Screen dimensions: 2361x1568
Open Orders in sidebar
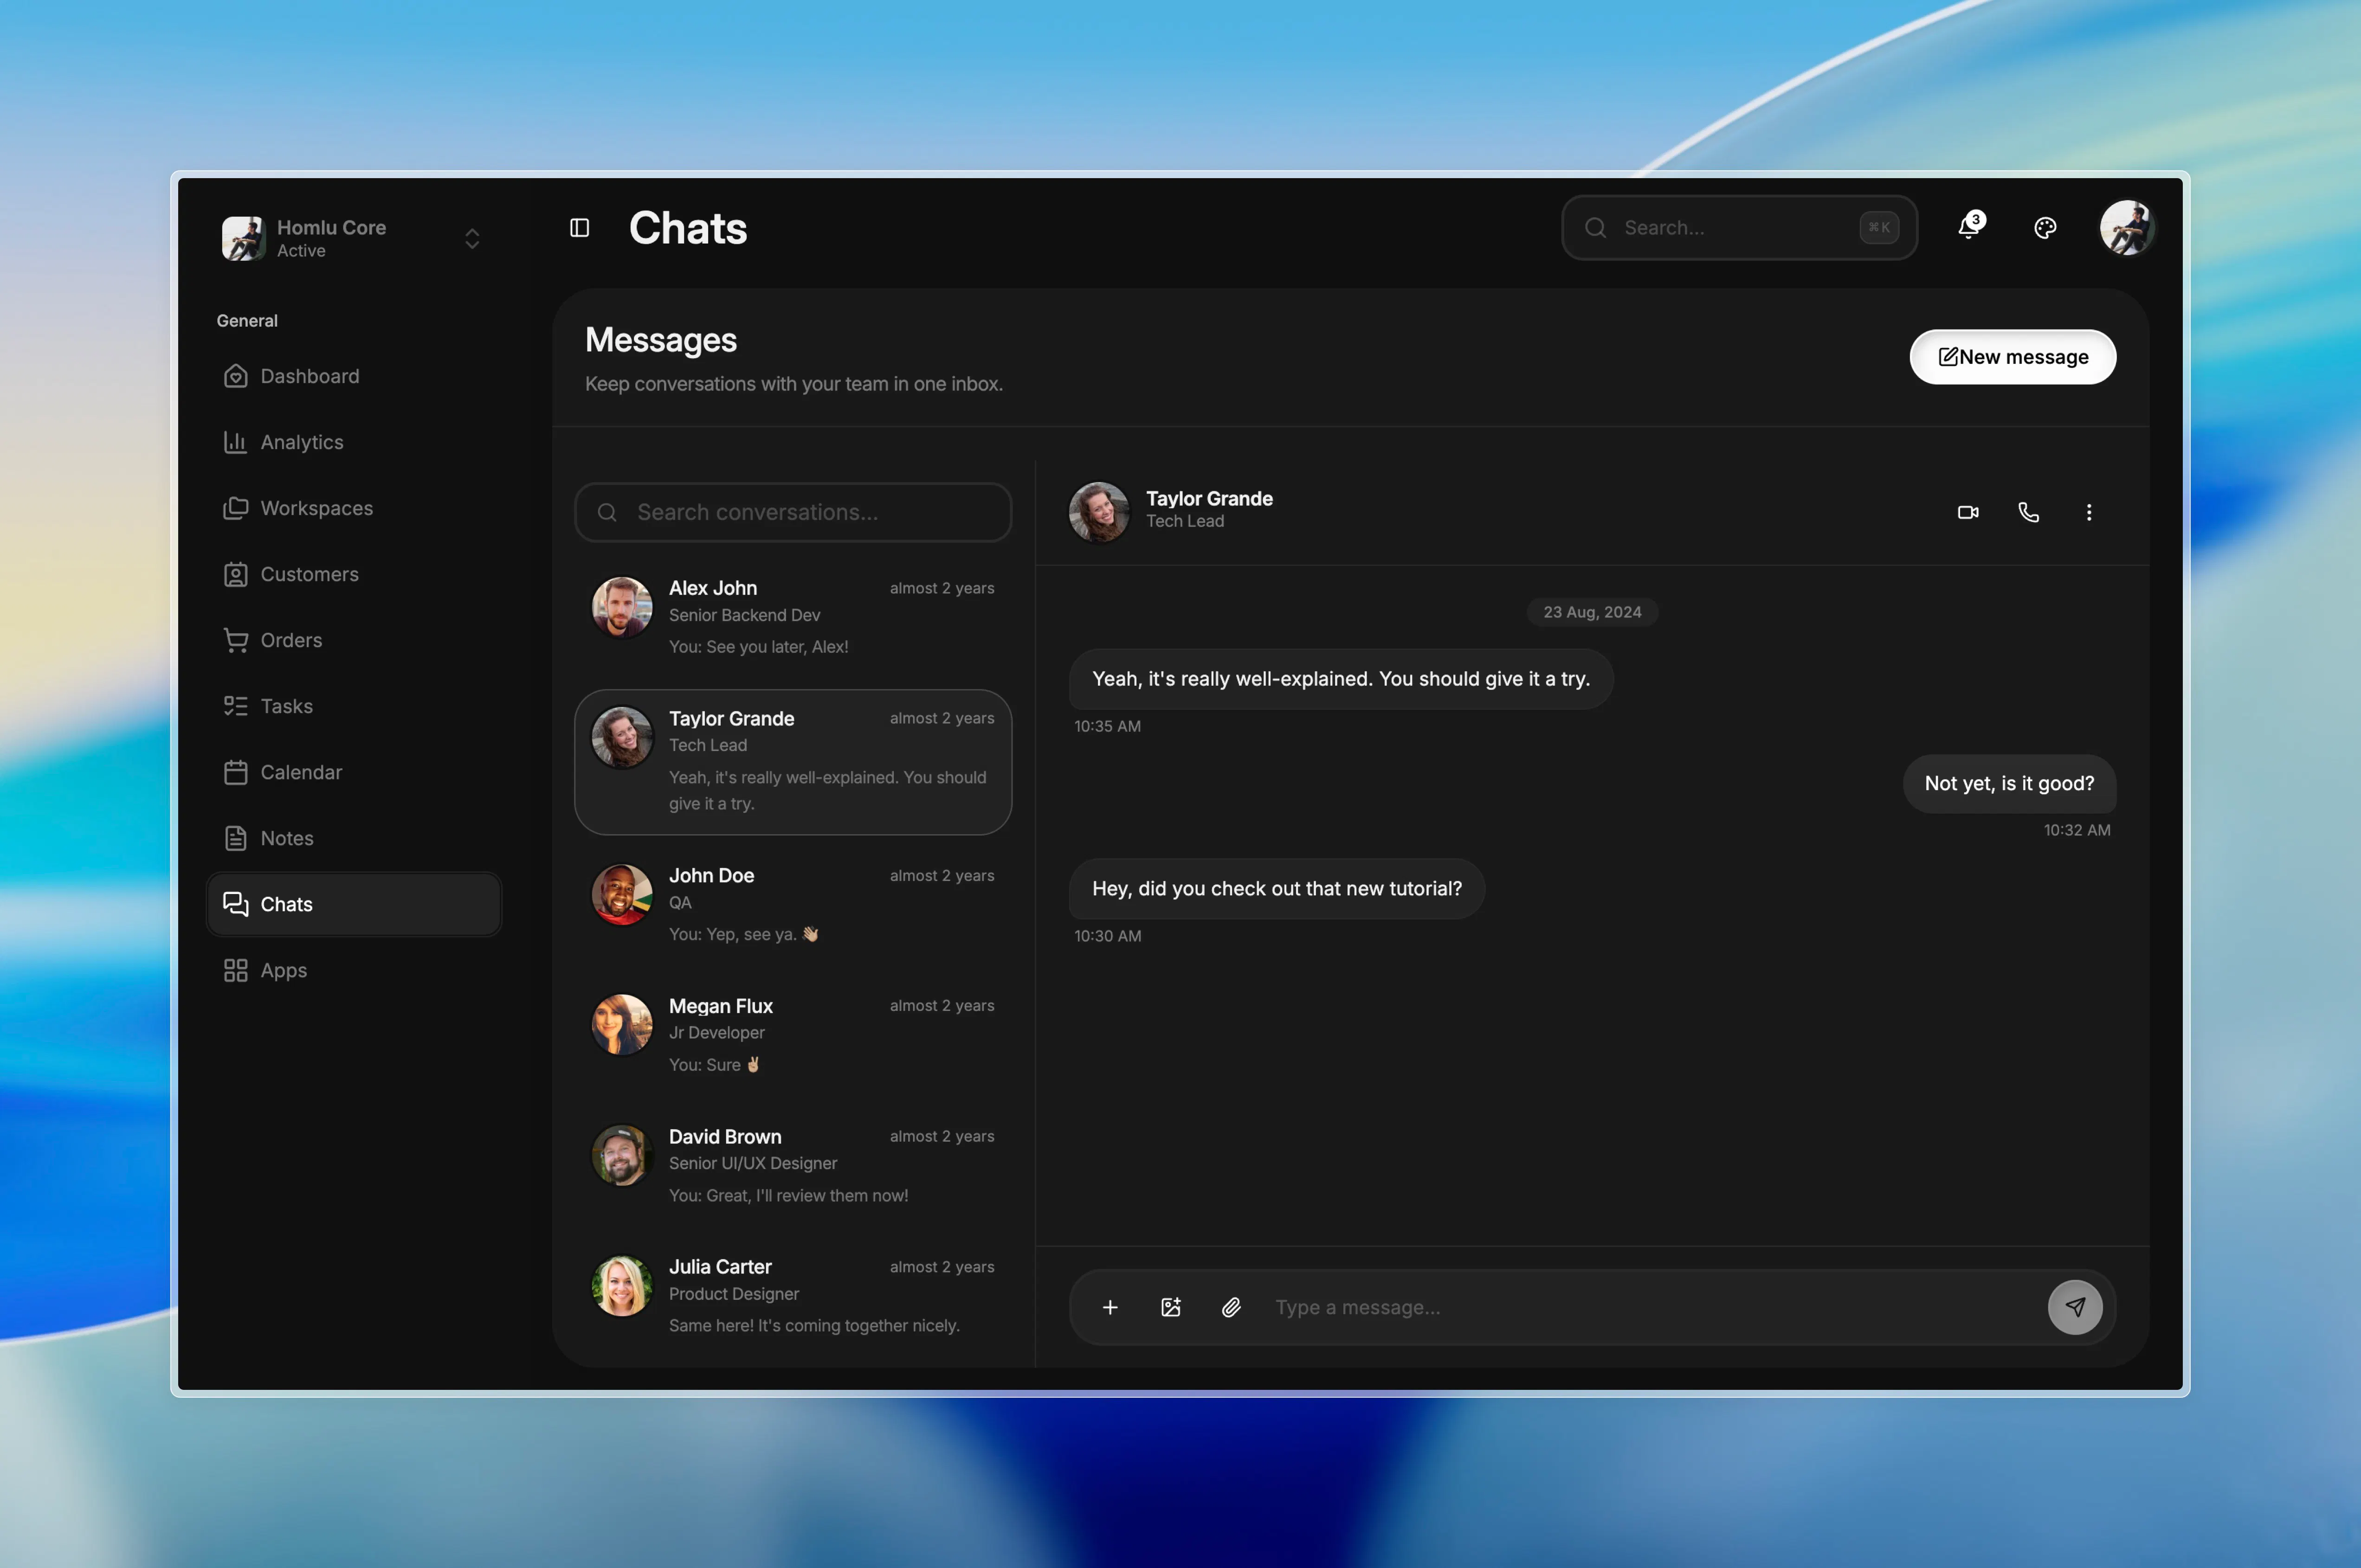coord(354,640)
